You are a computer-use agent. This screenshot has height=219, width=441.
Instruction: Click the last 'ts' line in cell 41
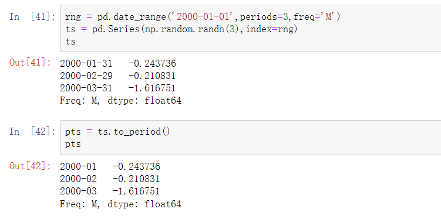pyautogui.click(x=70, y=42)
